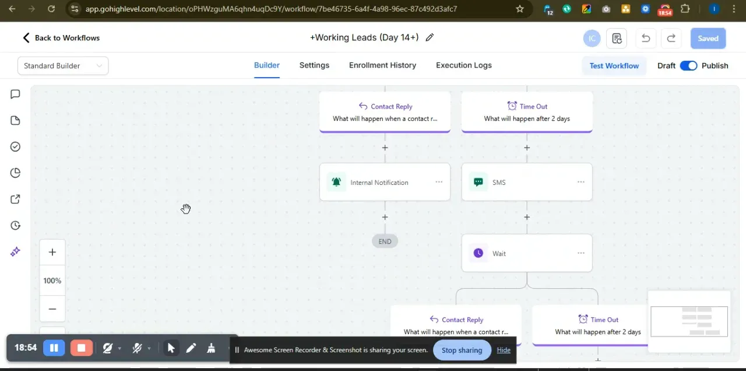The height and width of the screenshot is (371, 746).
Task: Zoom in the canvas with plus button
Action: click(52, 253)
